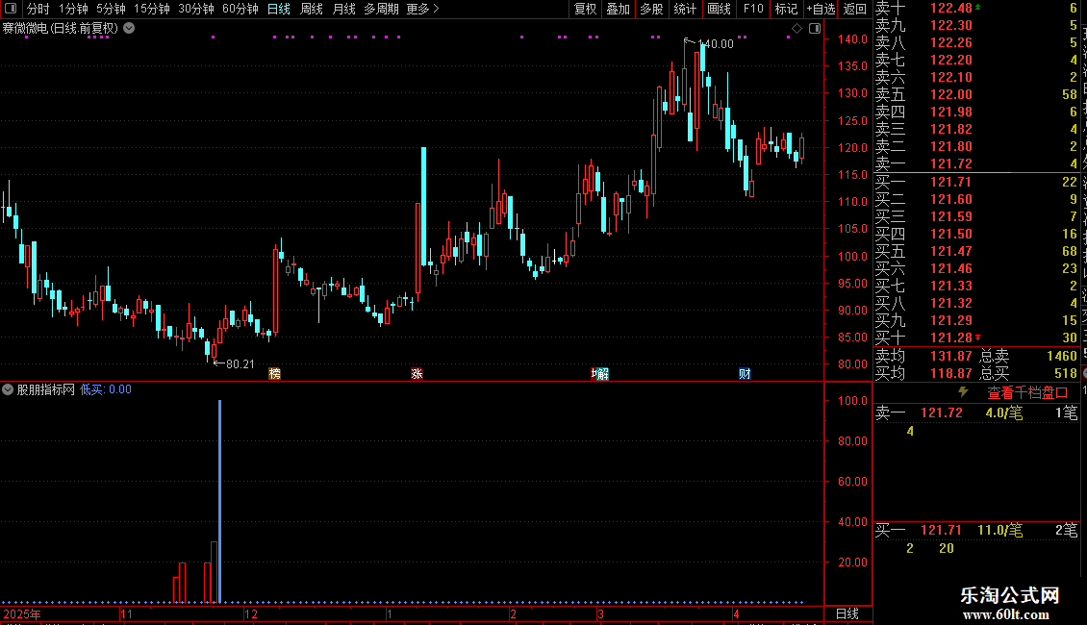Select the 卖三 121.82 row

coord(976,130)
